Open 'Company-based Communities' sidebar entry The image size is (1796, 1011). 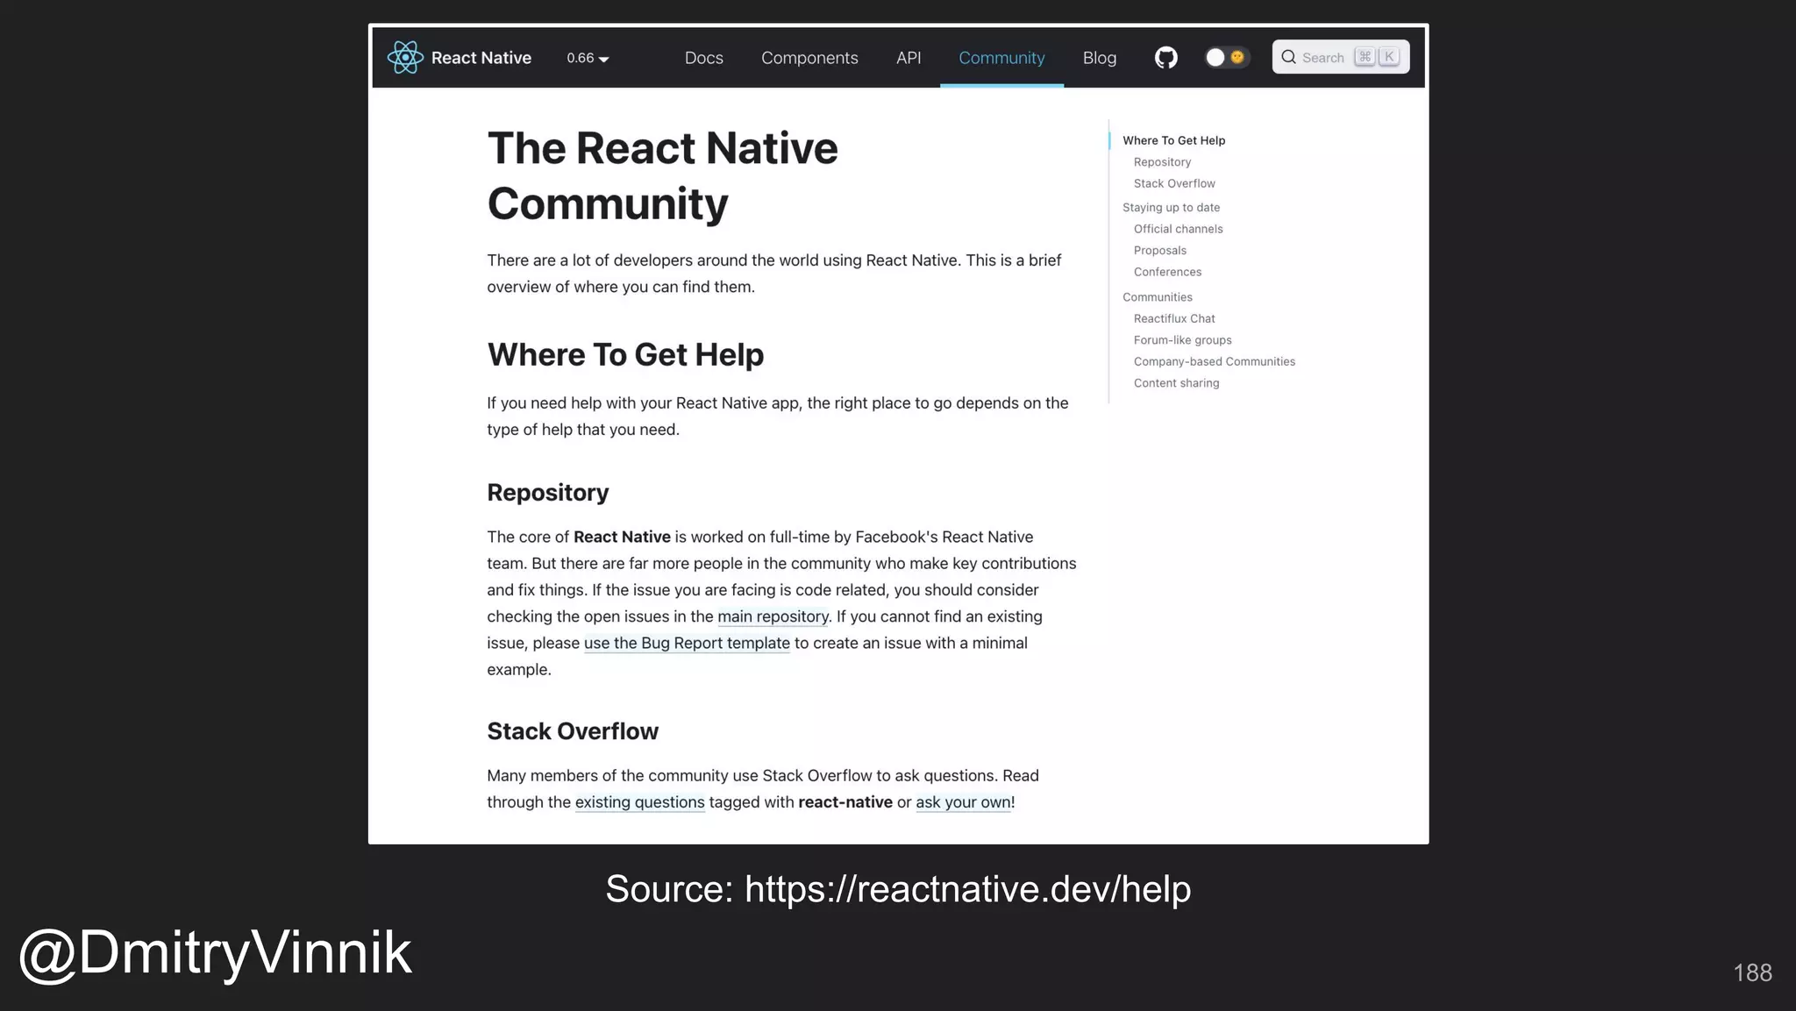point(1214,361)
